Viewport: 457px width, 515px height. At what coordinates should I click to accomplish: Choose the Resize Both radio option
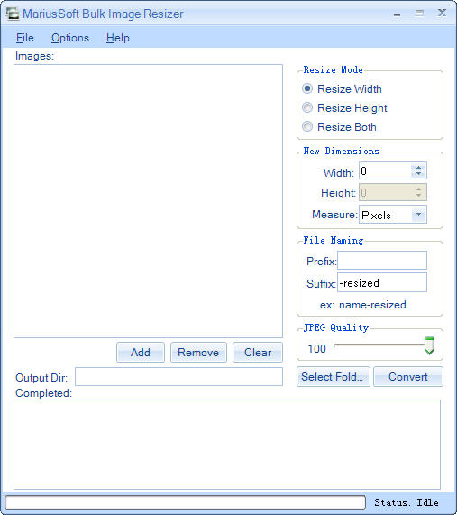339,127
